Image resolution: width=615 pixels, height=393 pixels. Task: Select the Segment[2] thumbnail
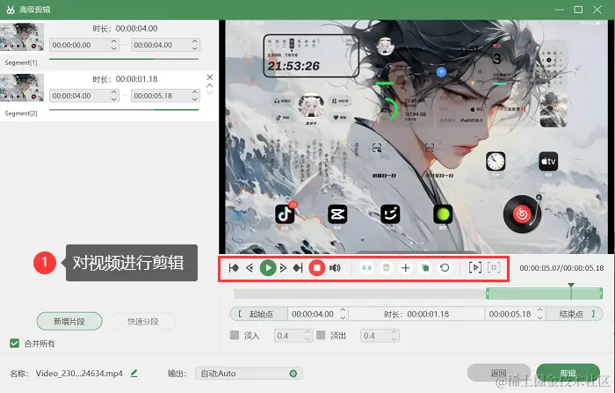[x=22, y=88]
